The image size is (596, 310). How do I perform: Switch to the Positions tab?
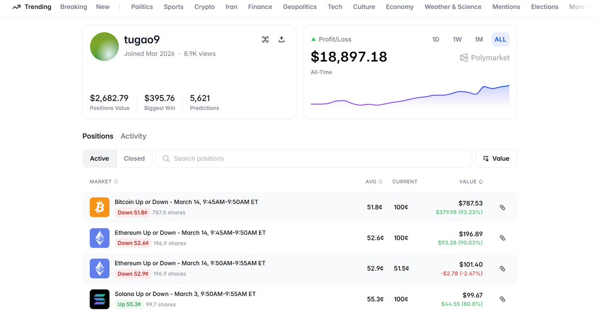point(98,136)
